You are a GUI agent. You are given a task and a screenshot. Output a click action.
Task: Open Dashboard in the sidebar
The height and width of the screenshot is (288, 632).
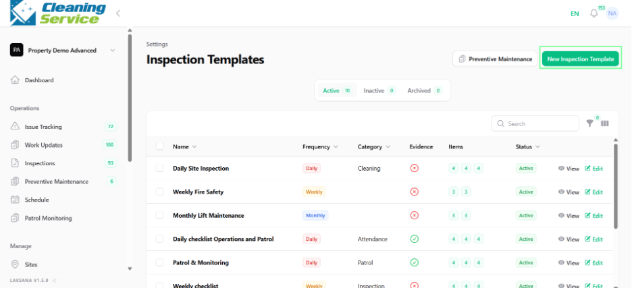click(39, 80)
